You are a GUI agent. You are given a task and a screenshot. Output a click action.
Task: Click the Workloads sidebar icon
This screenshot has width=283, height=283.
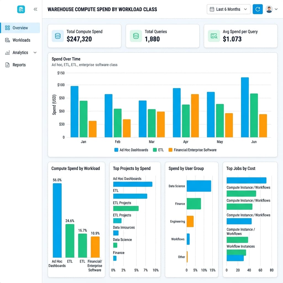[7, 40]
